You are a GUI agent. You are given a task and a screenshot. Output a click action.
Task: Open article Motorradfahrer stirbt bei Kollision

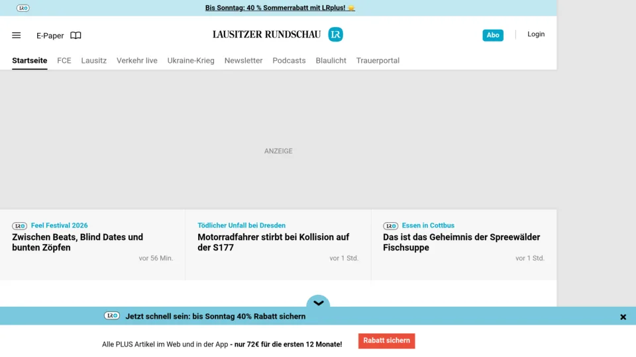(274, 243)
